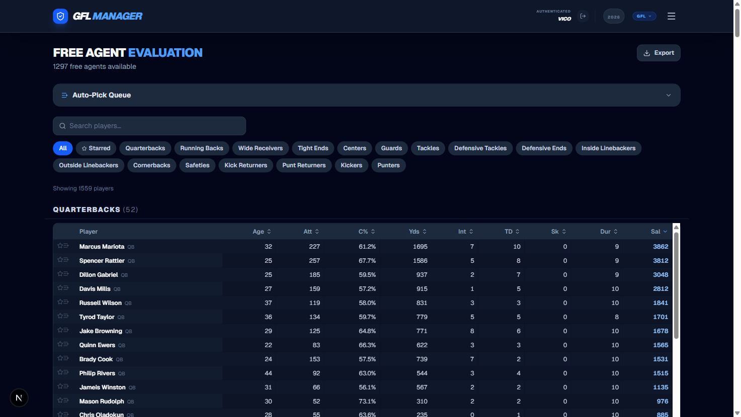Filter by Kick Returners

coord(246,165)
